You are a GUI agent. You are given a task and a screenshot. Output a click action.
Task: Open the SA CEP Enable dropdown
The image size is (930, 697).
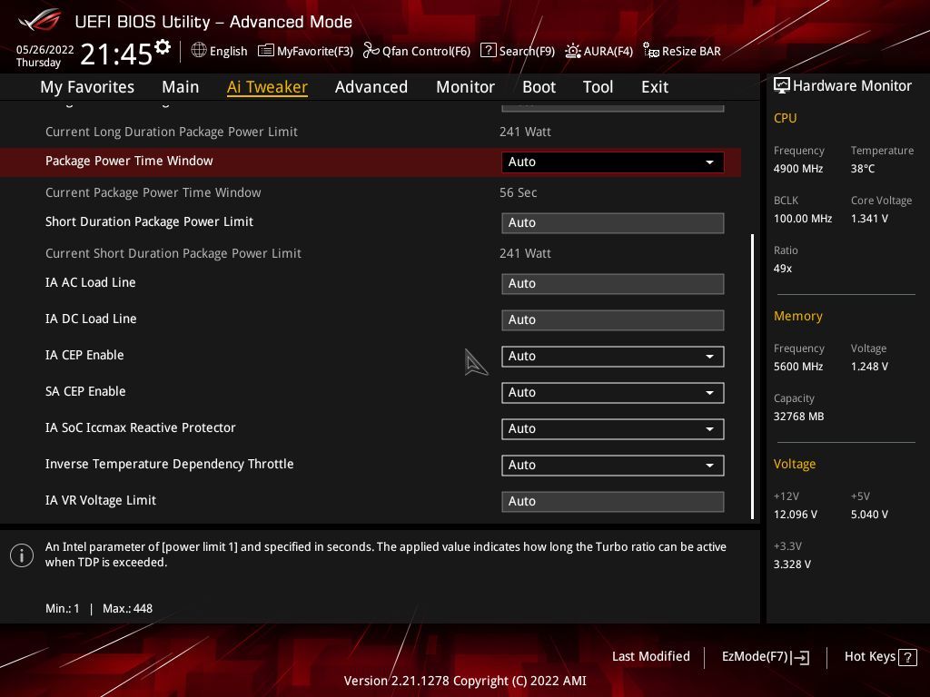(x=613, y=392)
